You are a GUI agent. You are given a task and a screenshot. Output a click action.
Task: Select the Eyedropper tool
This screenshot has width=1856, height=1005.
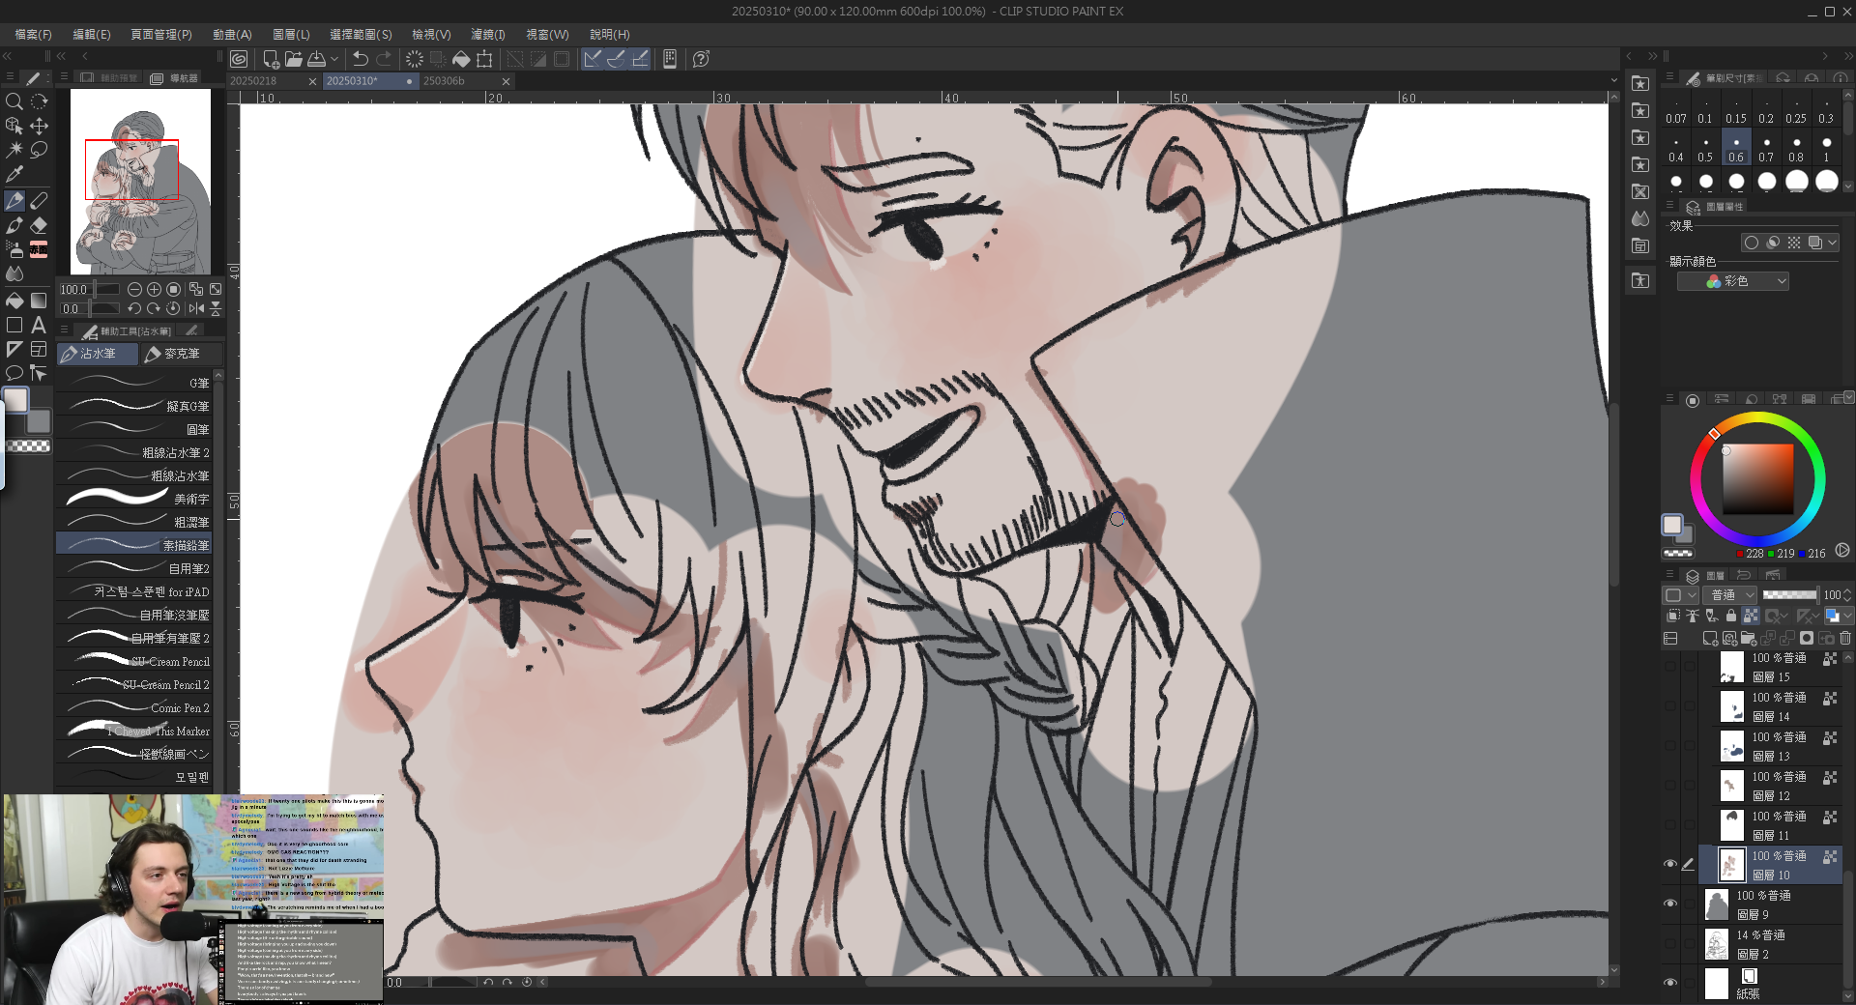click(x=14, y=175)
